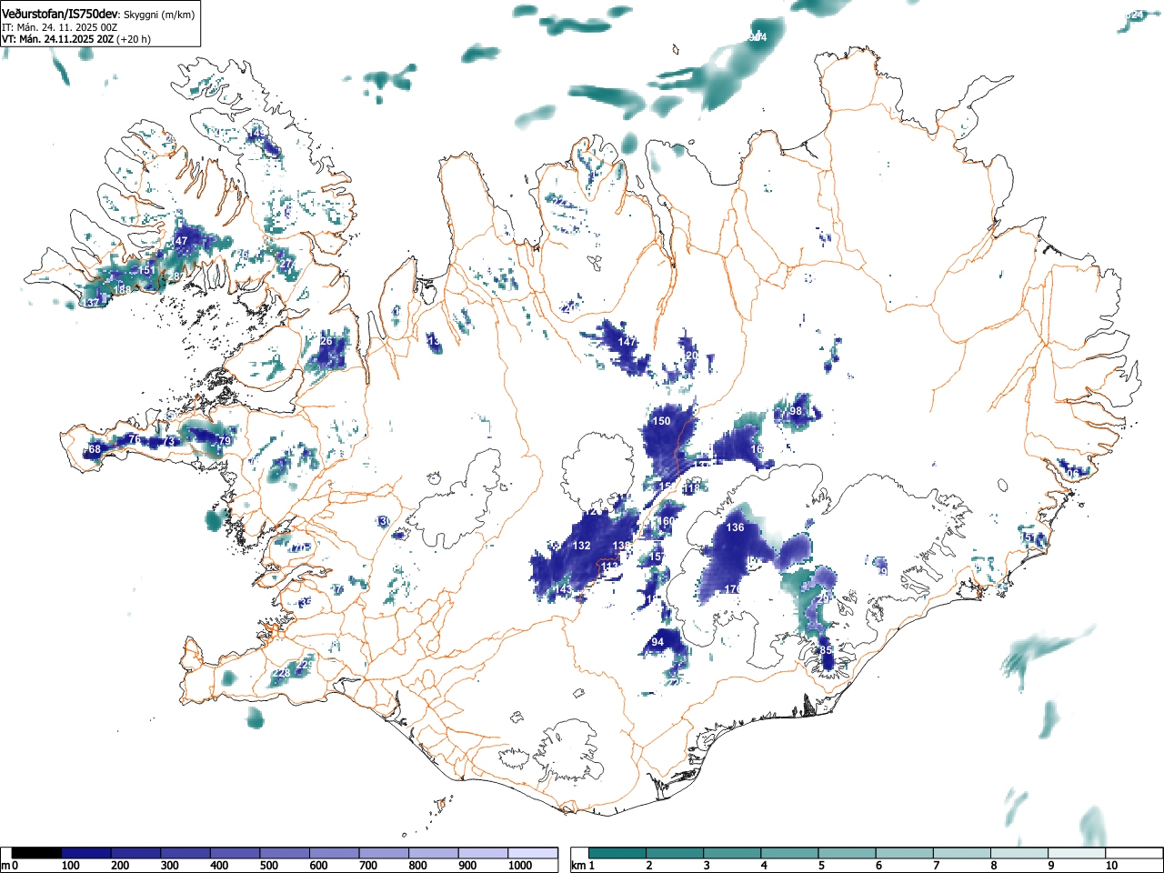Click the '76' value on Snæfellsnes peninsula
Screen dimensions: 1164x873
(x=135, y=439)
